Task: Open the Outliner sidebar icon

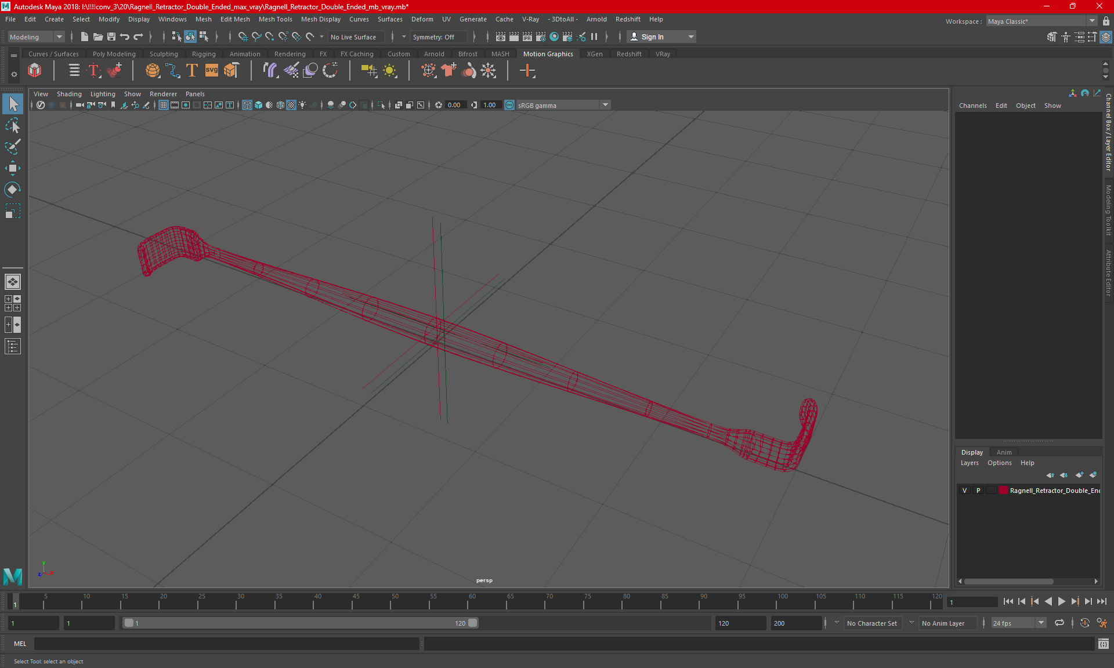Action: click(13, 347)
